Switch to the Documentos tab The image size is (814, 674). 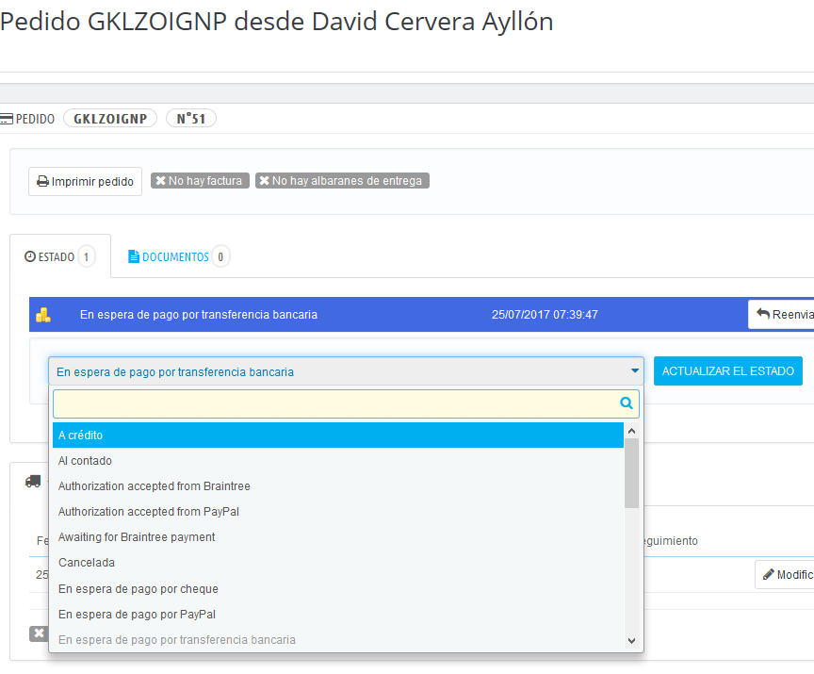click(x=178, y=256)
